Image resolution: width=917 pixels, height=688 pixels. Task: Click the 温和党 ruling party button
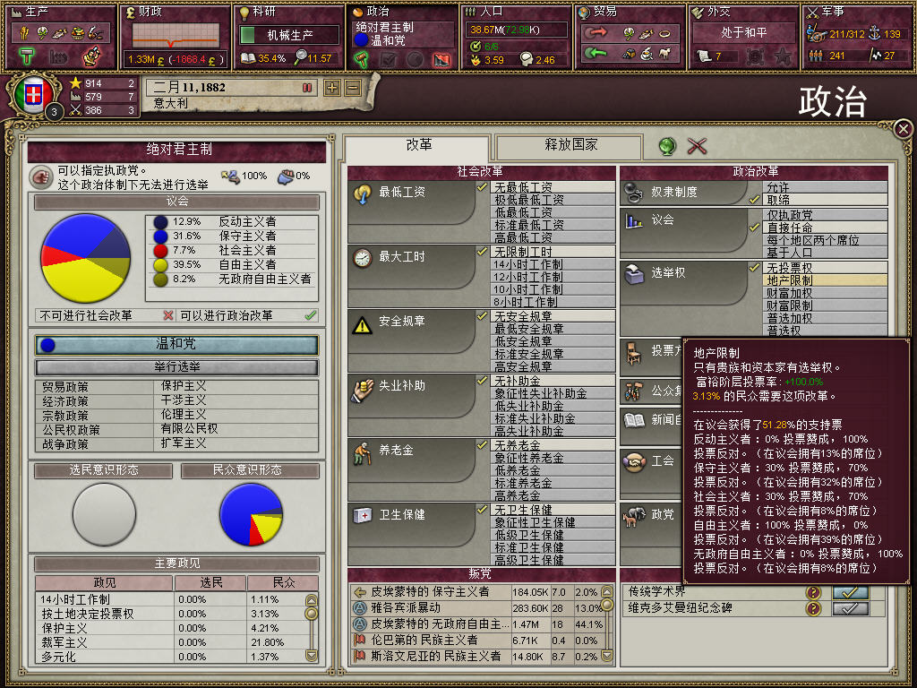coord(176,345)
